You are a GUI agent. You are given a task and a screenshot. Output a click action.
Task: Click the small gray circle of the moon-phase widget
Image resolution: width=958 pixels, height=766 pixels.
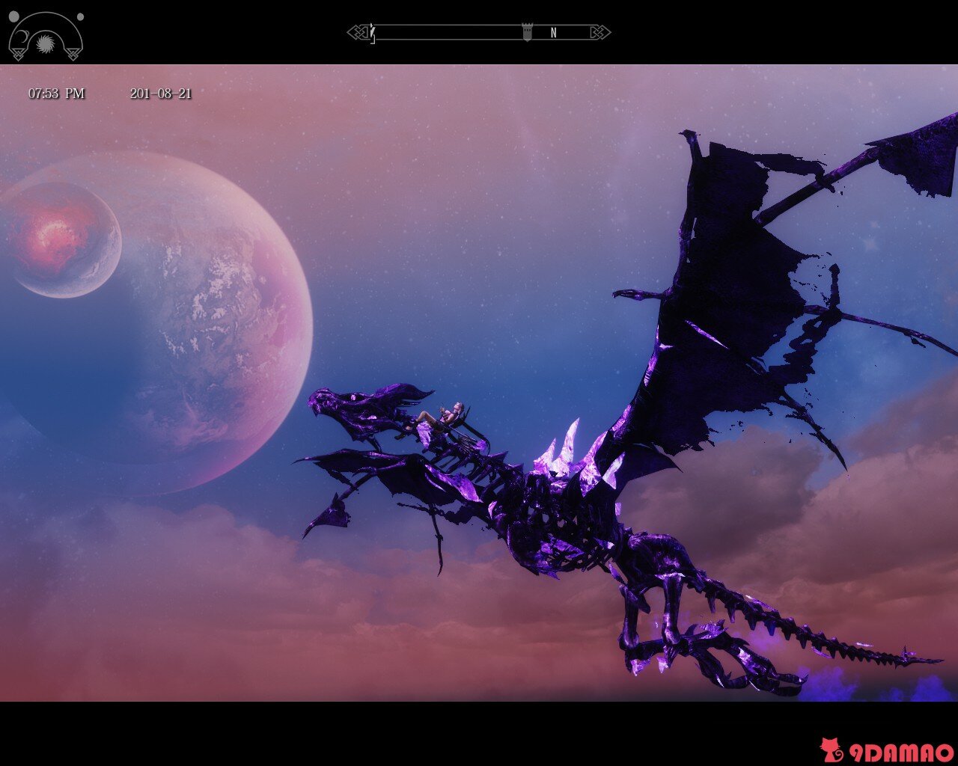[80, 16]
